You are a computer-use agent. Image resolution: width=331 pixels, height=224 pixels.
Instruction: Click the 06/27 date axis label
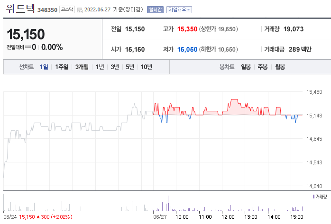tap(160, 217)
